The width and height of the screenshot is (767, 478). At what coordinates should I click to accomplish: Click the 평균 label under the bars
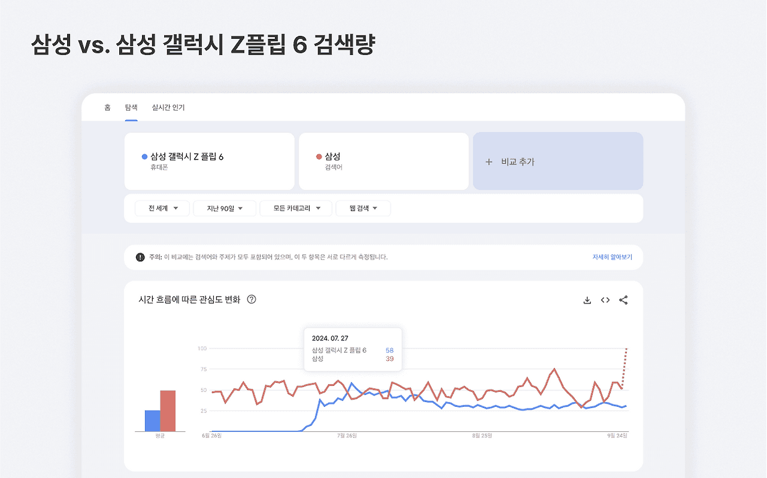click(159, 436)
